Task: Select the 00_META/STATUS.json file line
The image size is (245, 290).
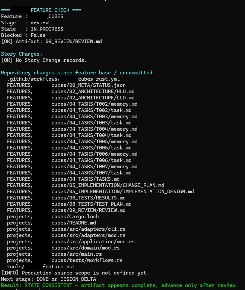Action: point(66,85)
